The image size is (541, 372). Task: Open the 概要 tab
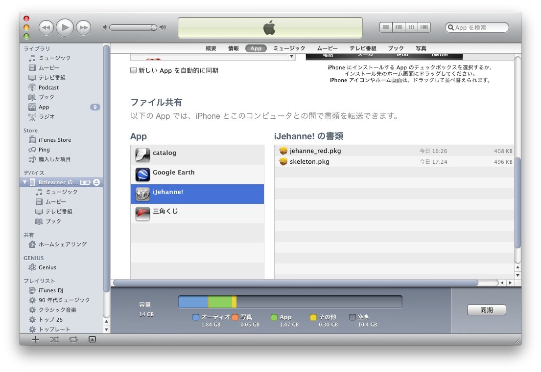(211, 48)
